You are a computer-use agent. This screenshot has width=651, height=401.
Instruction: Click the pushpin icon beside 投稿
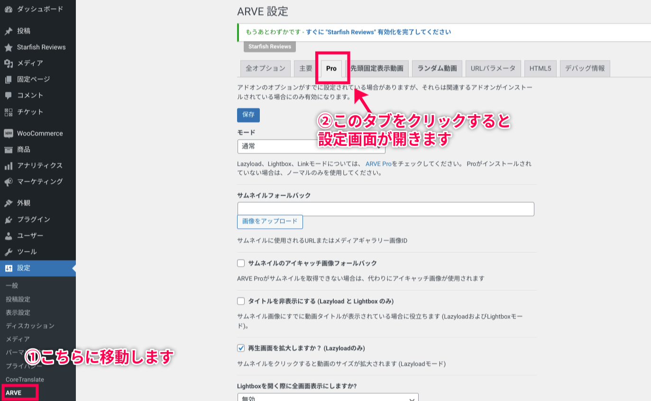point(8,31)
